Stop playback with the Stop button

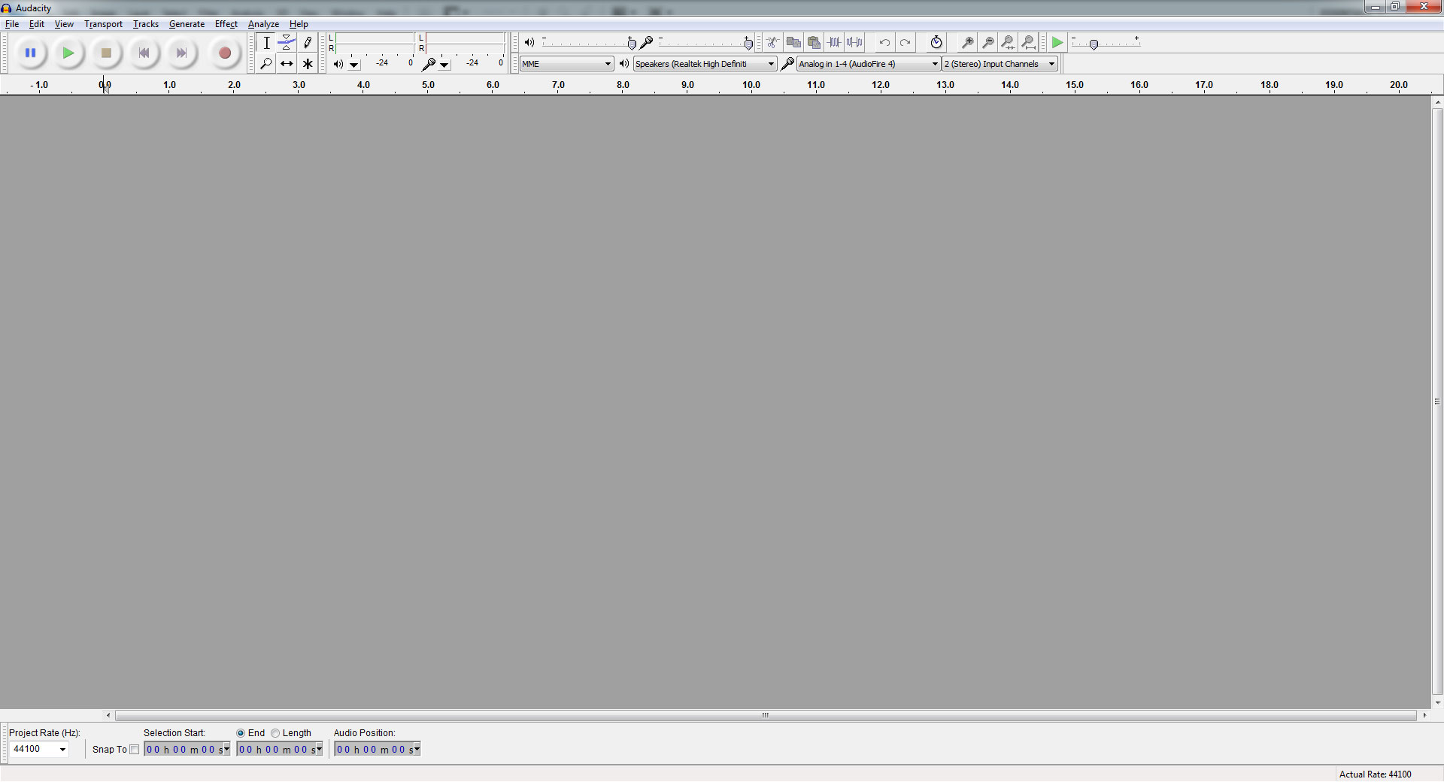coord(106,53)
